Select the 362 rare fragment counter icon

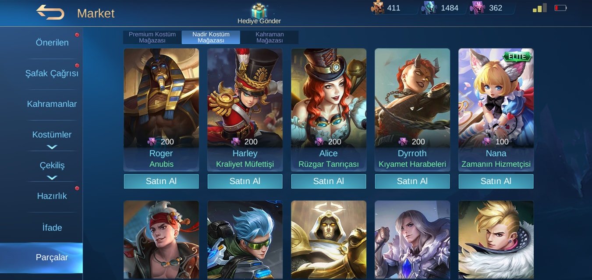point(477,8)
